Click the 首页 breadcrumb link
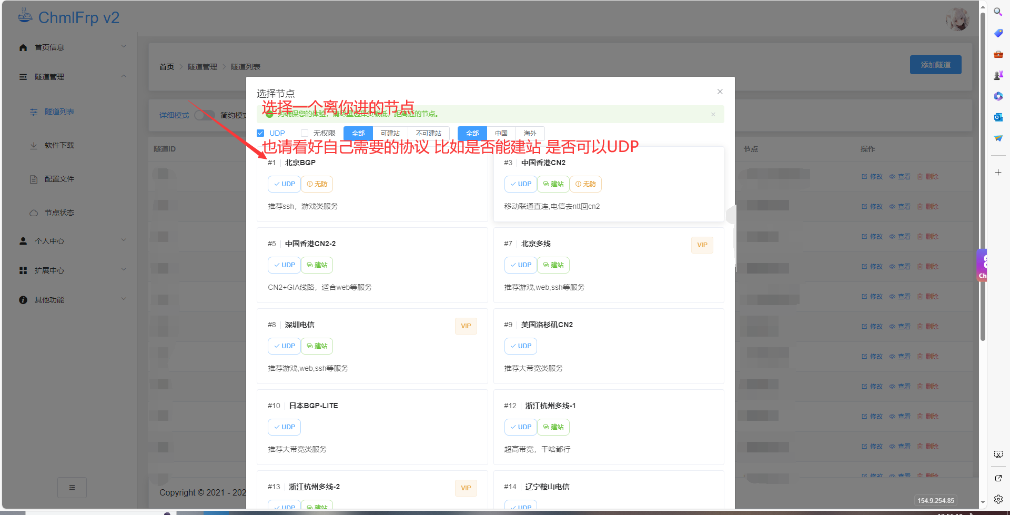The height and width of the screenshot is (515, 1010). coord(167,67)
